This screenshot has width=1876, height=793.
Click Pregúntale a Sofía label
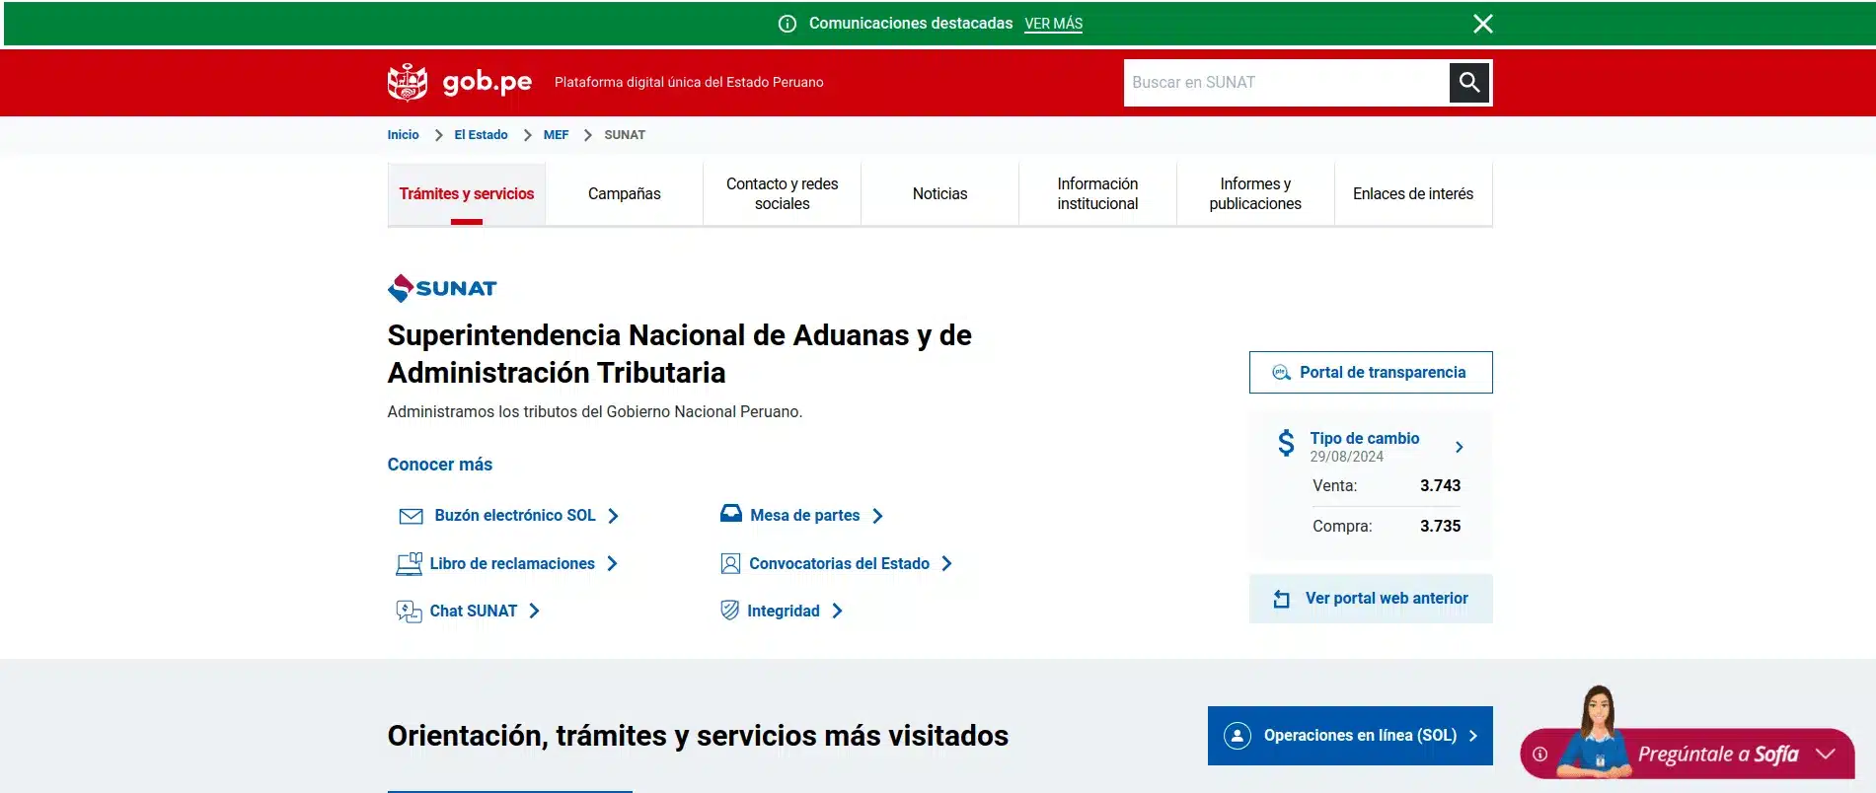point(1718,755)
